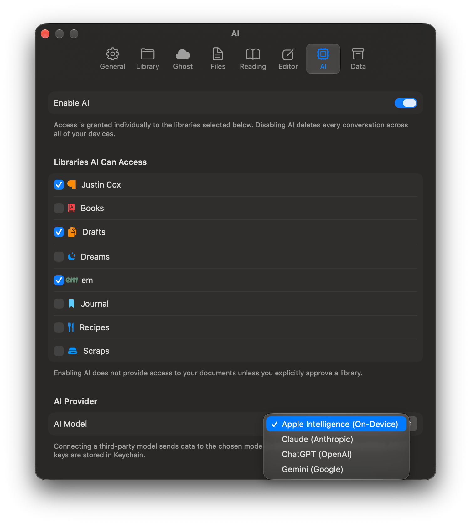This screenshot has height=526, width=471.
Task: Choose ChatGPT (OpenAI) as AI model
Action: [x=336, y=454]
